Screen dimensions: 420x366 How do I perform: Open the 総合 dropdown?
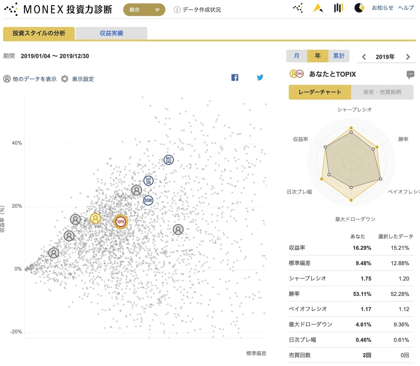(144, 10)
